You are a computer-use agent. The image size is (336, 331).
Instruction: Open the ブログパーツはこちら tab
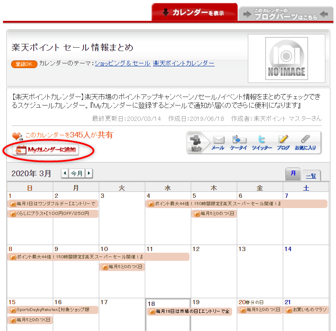click(x=285, y=14)
